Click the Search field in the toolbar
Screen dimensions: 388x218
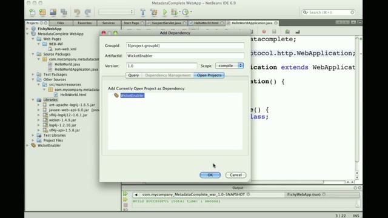pyautogui.click(x=329, y=12)
